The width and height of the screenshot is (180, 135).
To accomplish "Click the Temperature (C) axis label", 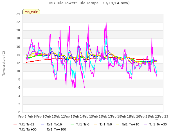I will (x=4, y=63).
